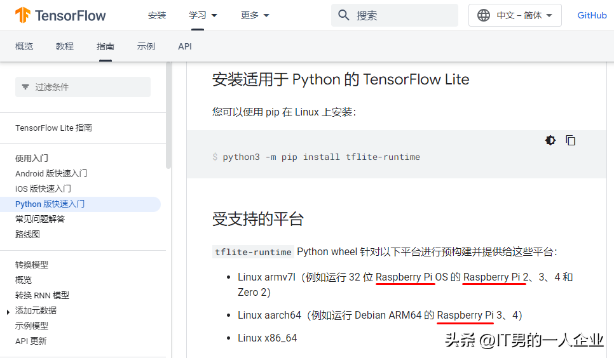Open 路线图 sidebar link
This screenshot has height=358, width=614.
[27, 234]
